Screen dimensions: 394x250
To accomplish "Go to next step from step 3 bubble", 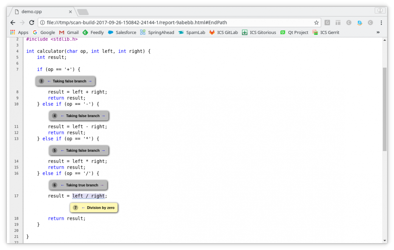I will 90,81.
